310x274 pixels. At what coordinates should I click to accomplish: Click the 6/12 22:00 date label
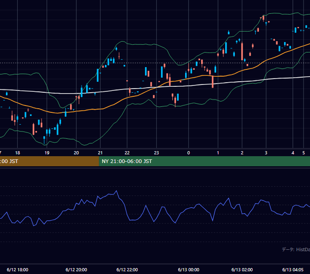(127, 269)
